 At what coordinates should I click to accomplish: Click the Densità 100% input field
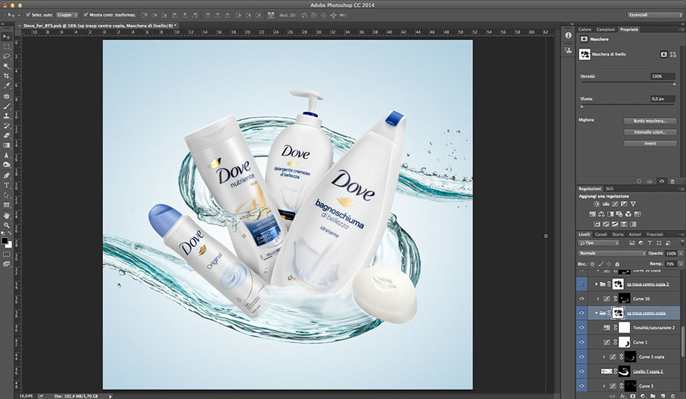[662, 76]
